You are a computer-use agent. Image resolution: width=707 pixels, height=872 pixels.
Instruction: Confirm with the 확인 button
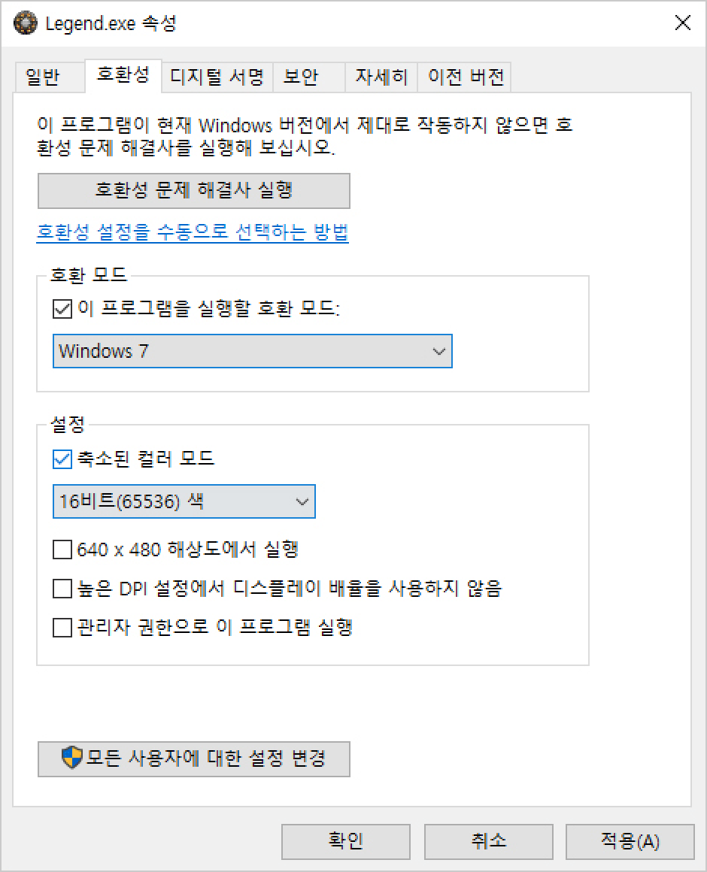[345, 841]
